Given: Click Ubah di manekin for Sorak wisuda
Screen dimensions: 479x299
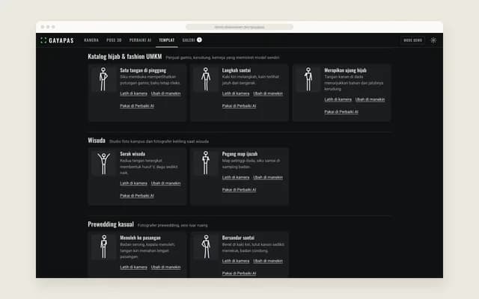Looking at the screenshot, I should tap(166, 183).
